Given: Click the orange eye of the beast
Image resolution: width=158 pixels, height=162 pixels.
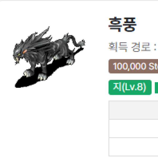Looking at the screenshot, I should pyautogui.click(x=25, y=51).
